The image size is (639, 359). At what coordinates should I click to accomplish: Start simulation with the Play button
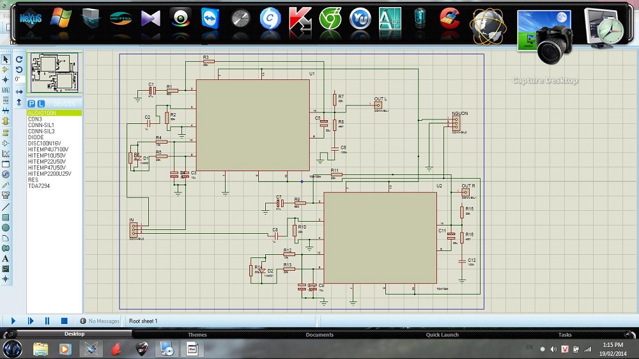(13, 321)
